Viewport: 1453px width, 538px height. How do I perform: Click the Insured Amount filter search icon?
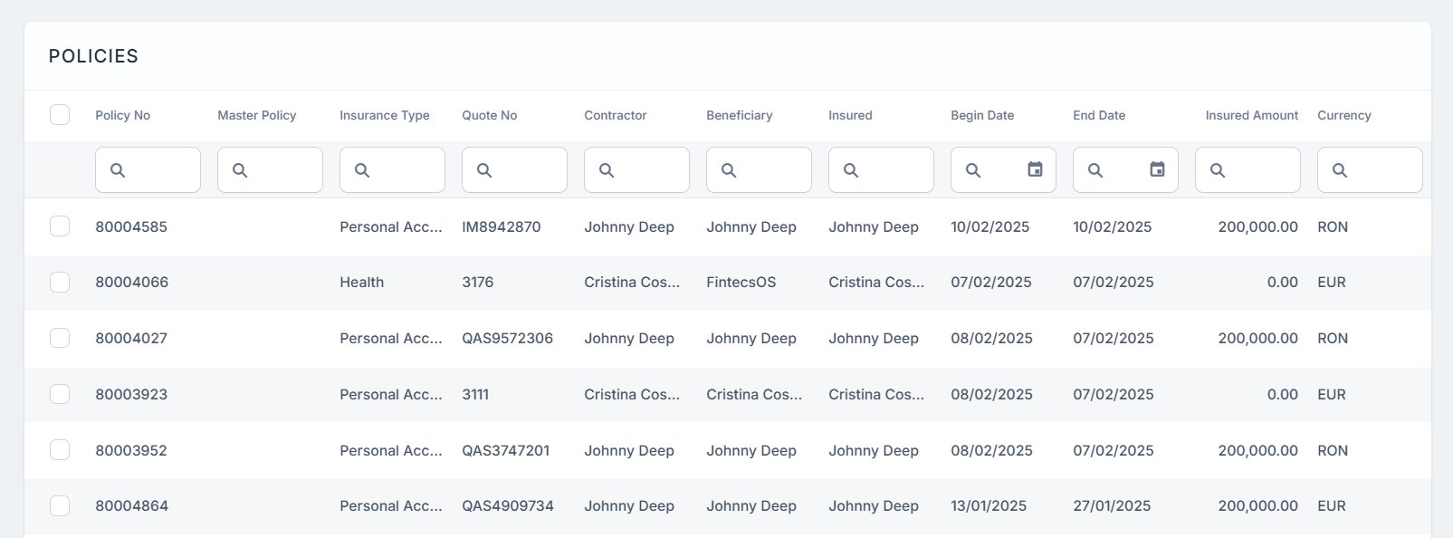[x=1218, y=170]
